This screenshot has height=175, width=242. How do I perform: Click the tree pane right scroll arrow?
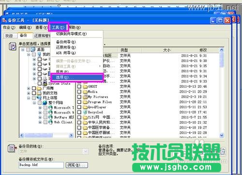(x=71, y=135)
